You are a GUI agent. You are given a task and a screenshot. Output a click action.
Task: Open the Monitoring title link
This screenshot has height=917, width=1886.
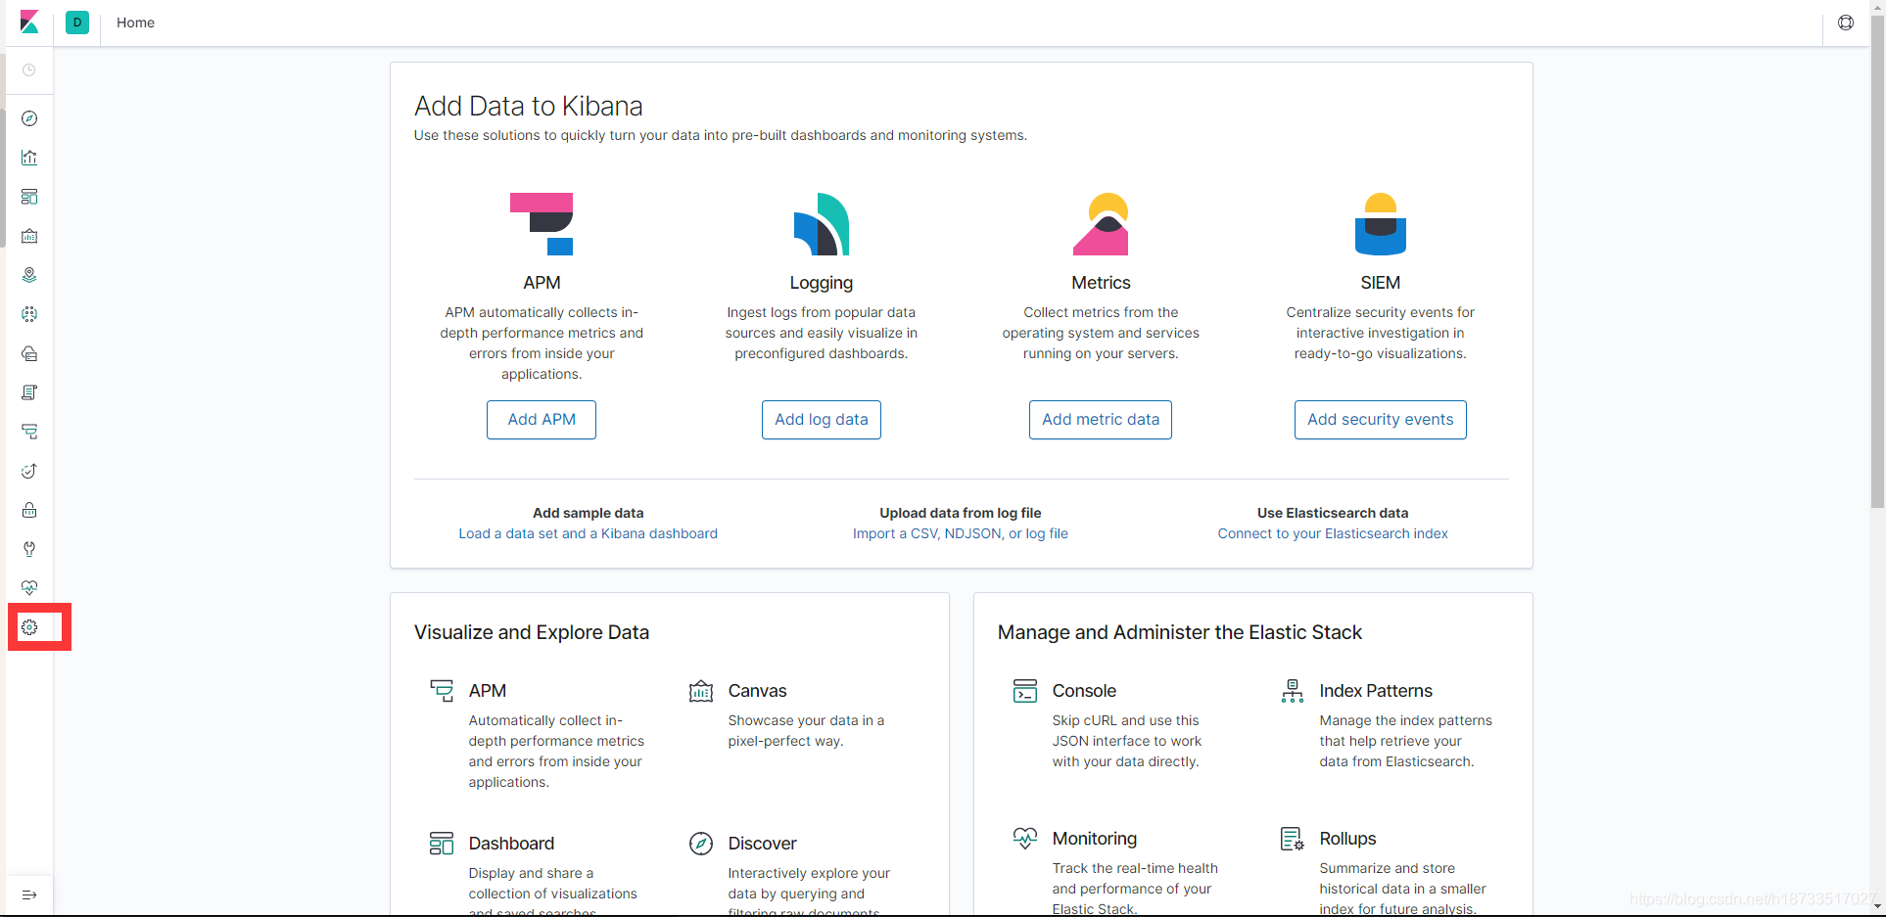[1095, 839]
